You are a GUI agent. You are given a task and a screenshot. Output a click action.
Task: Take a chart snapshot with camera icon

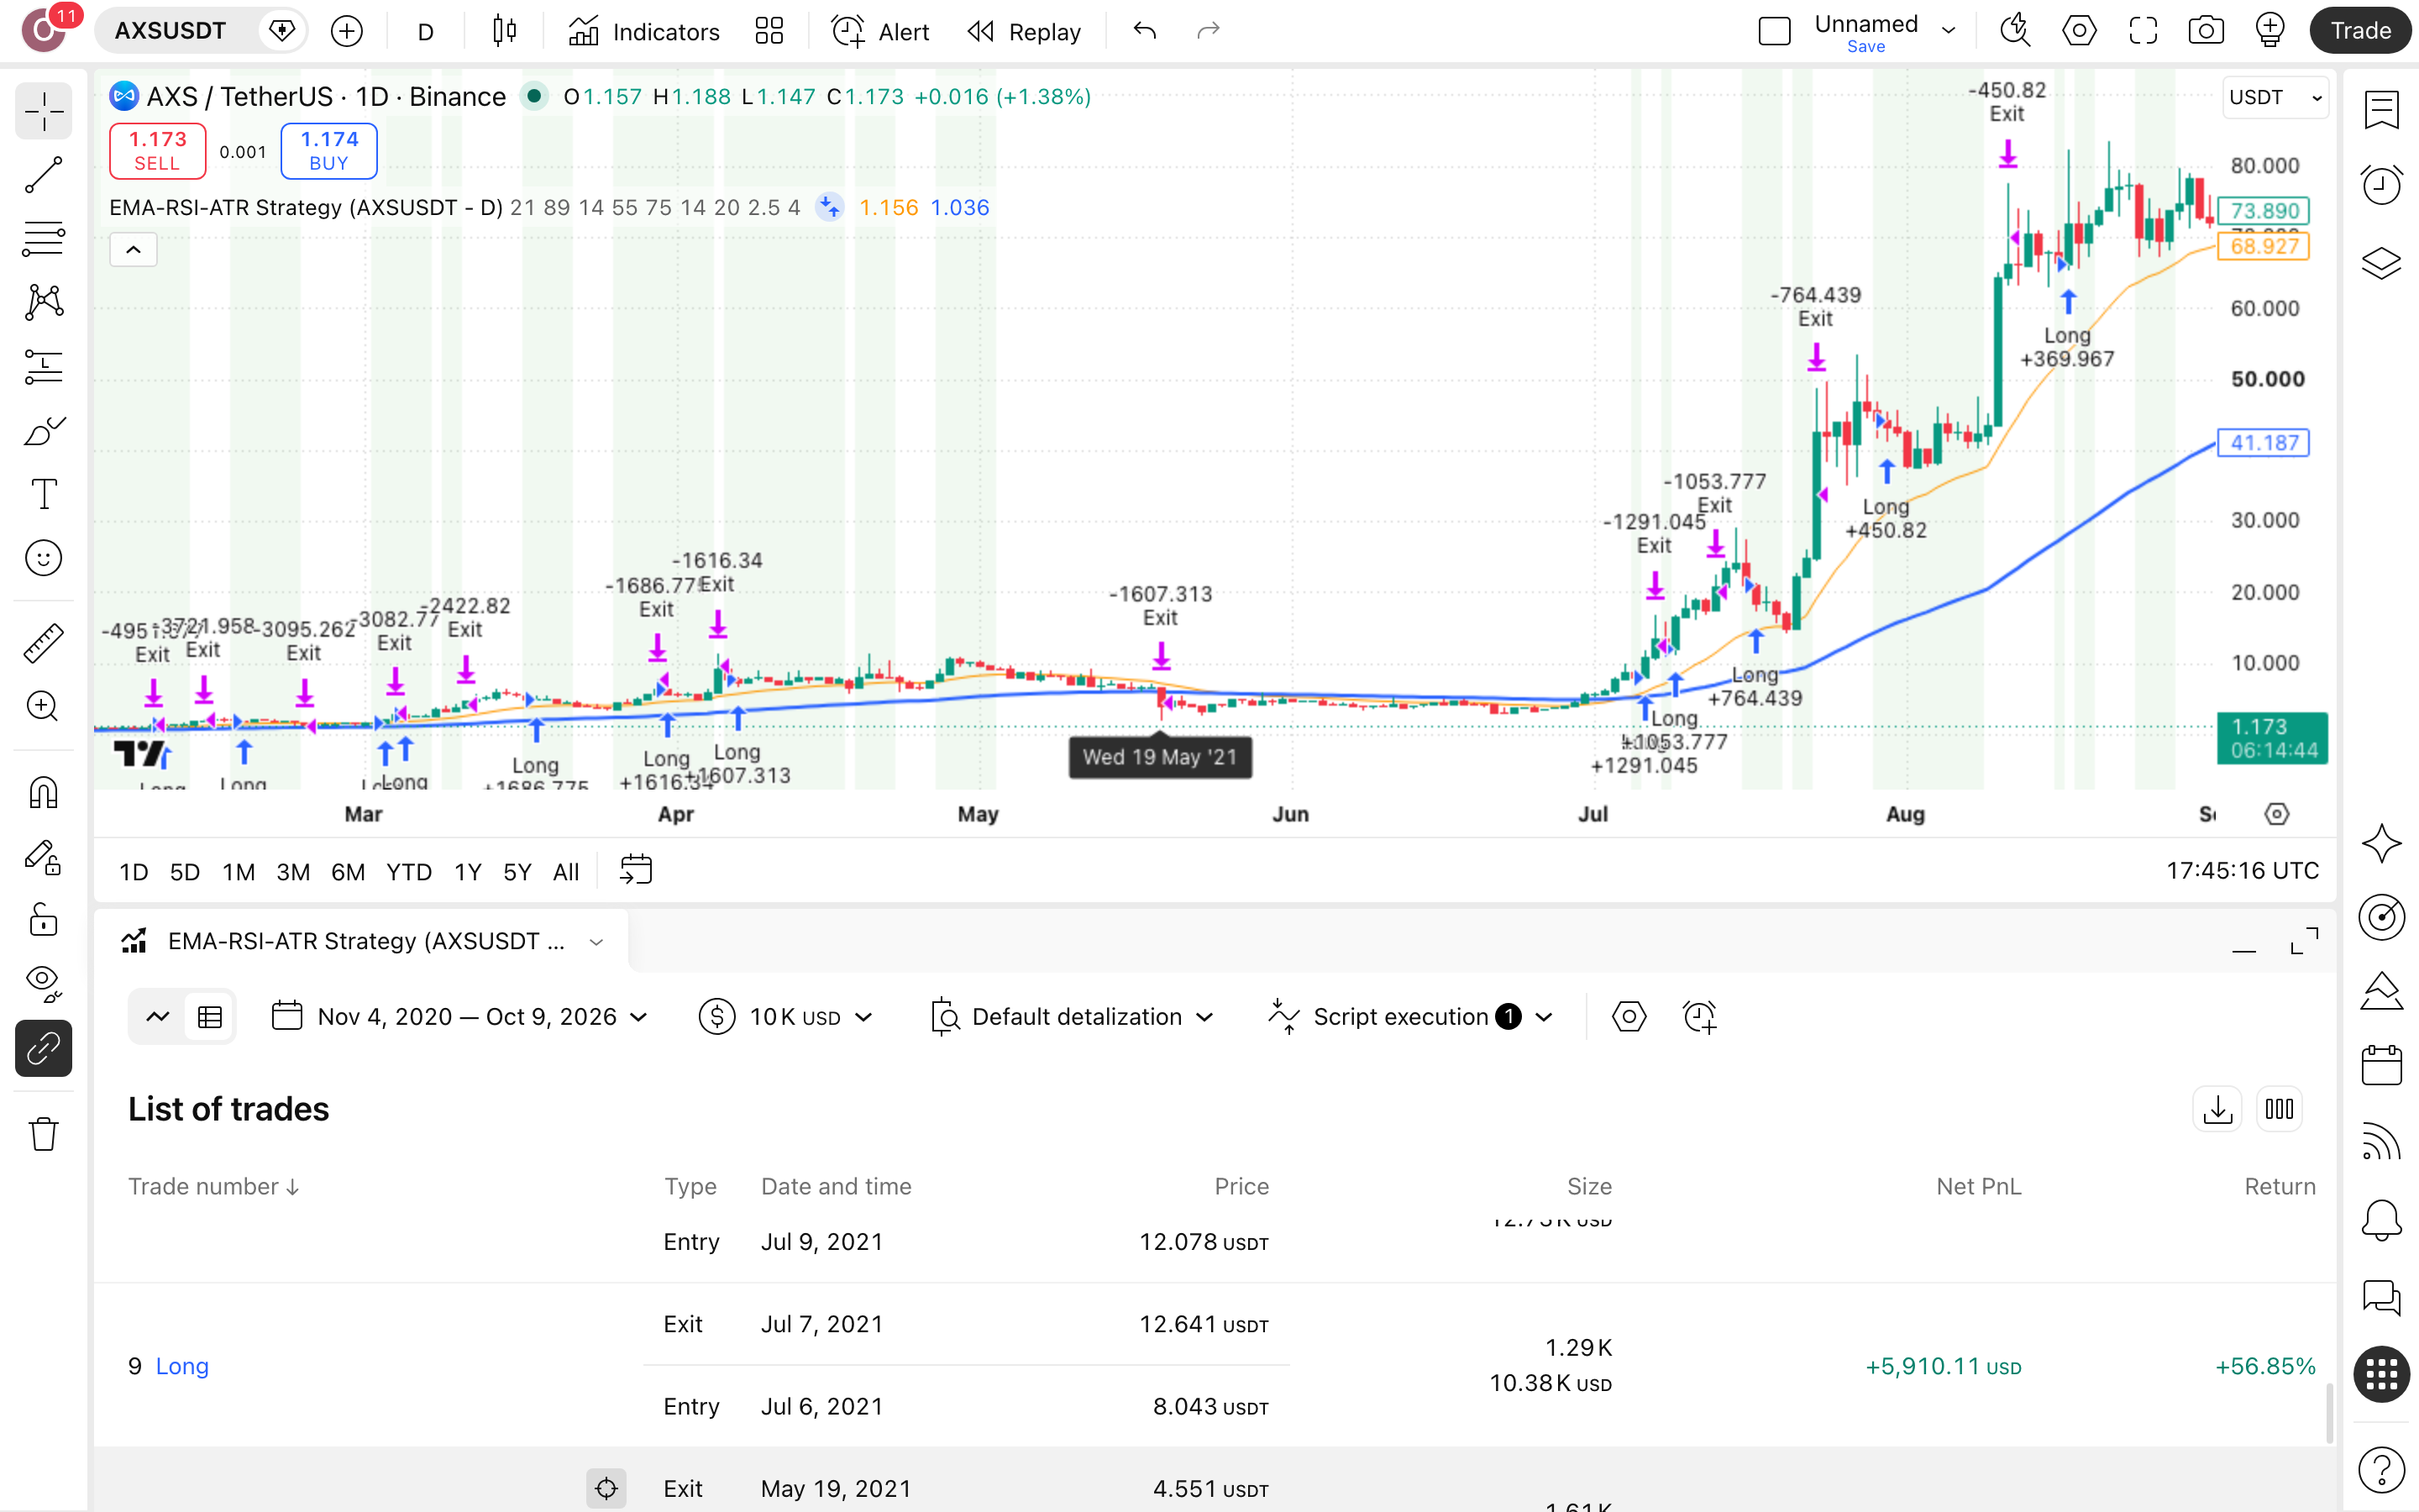click(2206, 31)
